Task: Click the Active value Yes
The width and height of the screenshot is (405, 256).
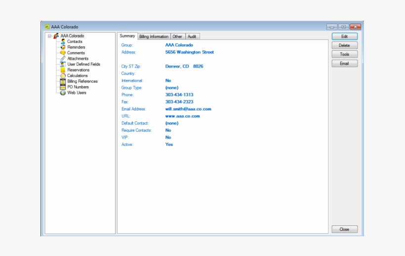Action: pos(169,145)
